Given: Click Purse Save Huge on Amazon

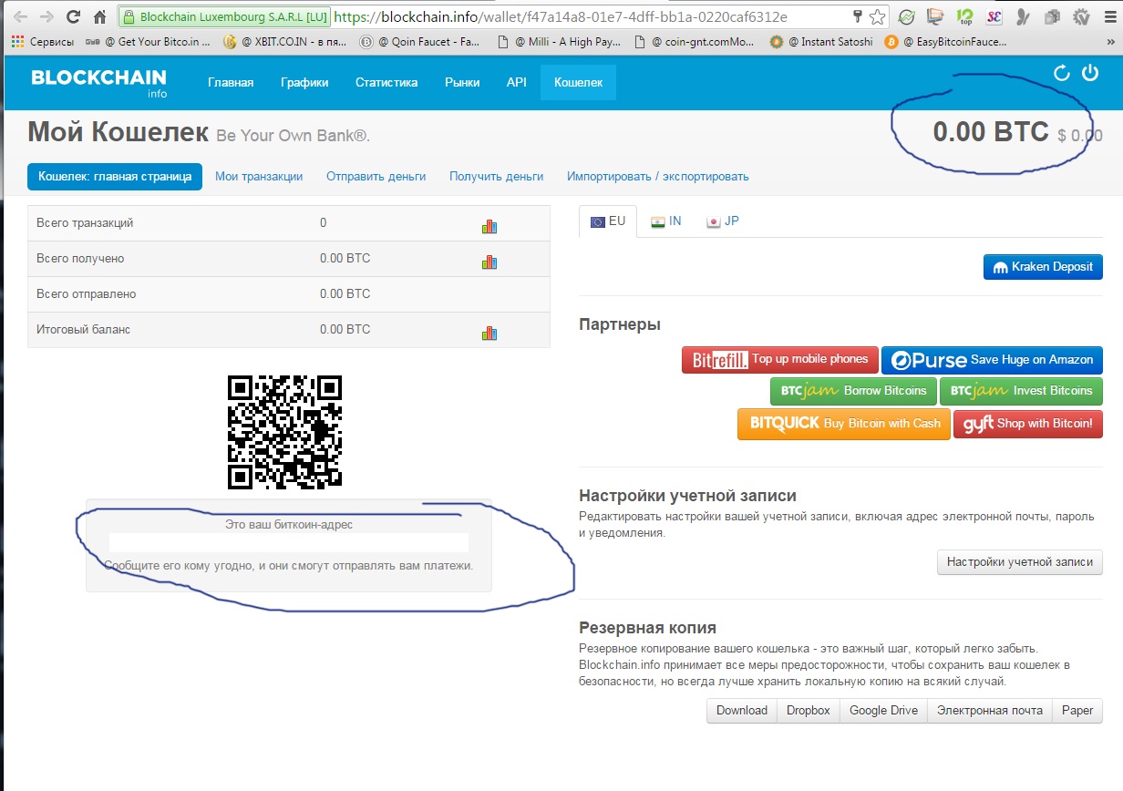Looking at the screenshot, I should (992, 360).
